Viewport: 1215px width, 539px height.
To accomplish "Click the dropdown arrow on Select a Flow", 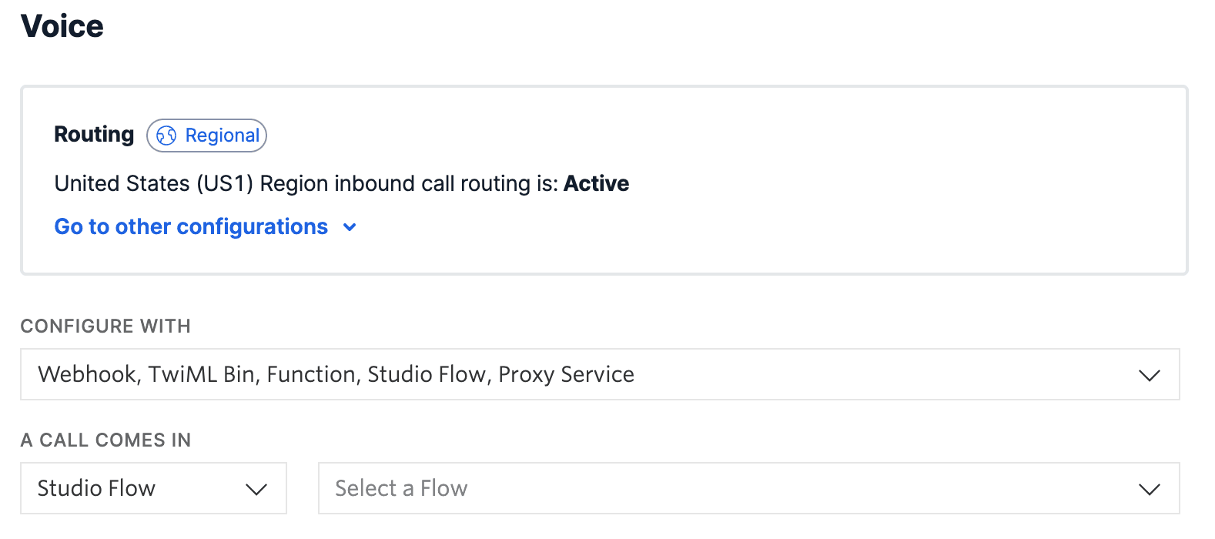I will 1150,488.
